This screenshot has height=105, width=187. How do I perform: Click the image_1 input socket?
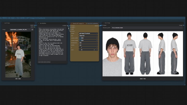pyautogui.click(x=70, y=26)
